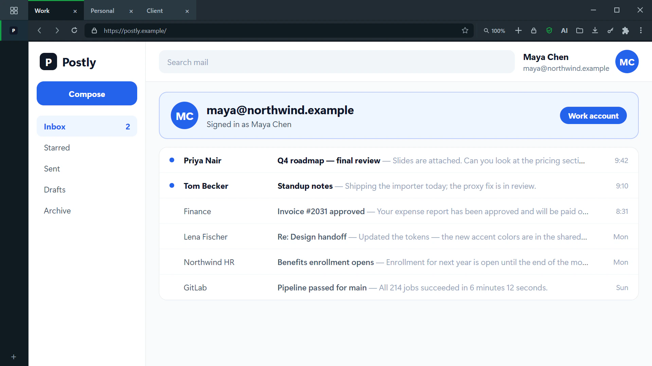The height and width of the screenshot is (366, 652).
Task: Click the padlock site info icon
Action: (x=94, y=30)
